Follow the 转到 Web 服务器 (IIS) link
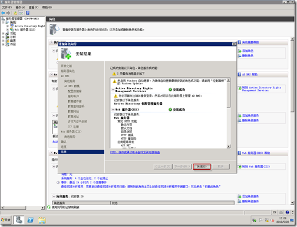 256,166
